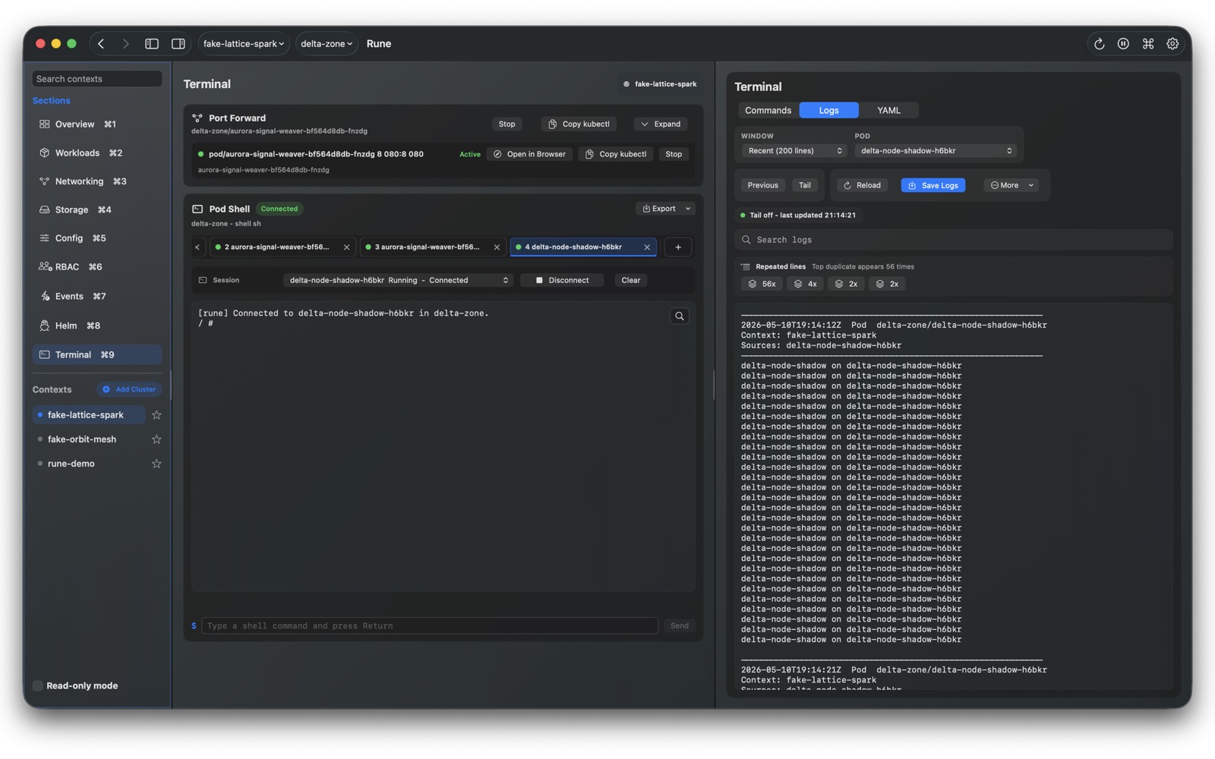
Task: Open the Session selector dropdown
Action: pos(399,281)
